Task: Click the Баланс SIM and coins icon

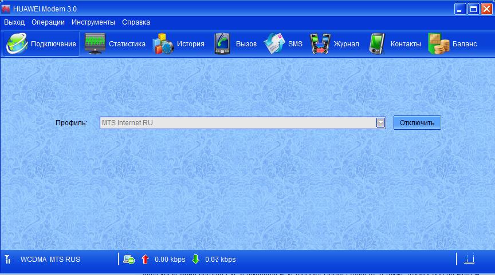Action: (438, 43)
